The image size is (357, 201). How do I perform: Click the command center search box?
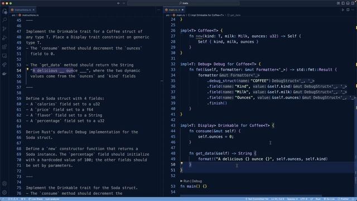point(184,3)
